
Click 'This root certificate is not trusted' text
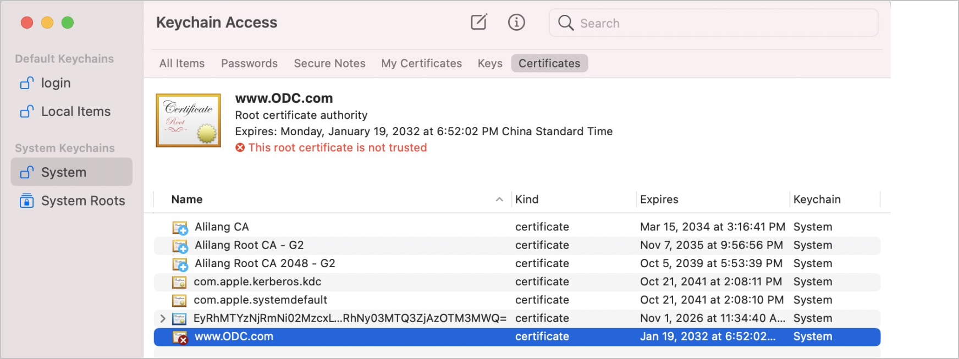pyautogui.click(x=338, y=147)
